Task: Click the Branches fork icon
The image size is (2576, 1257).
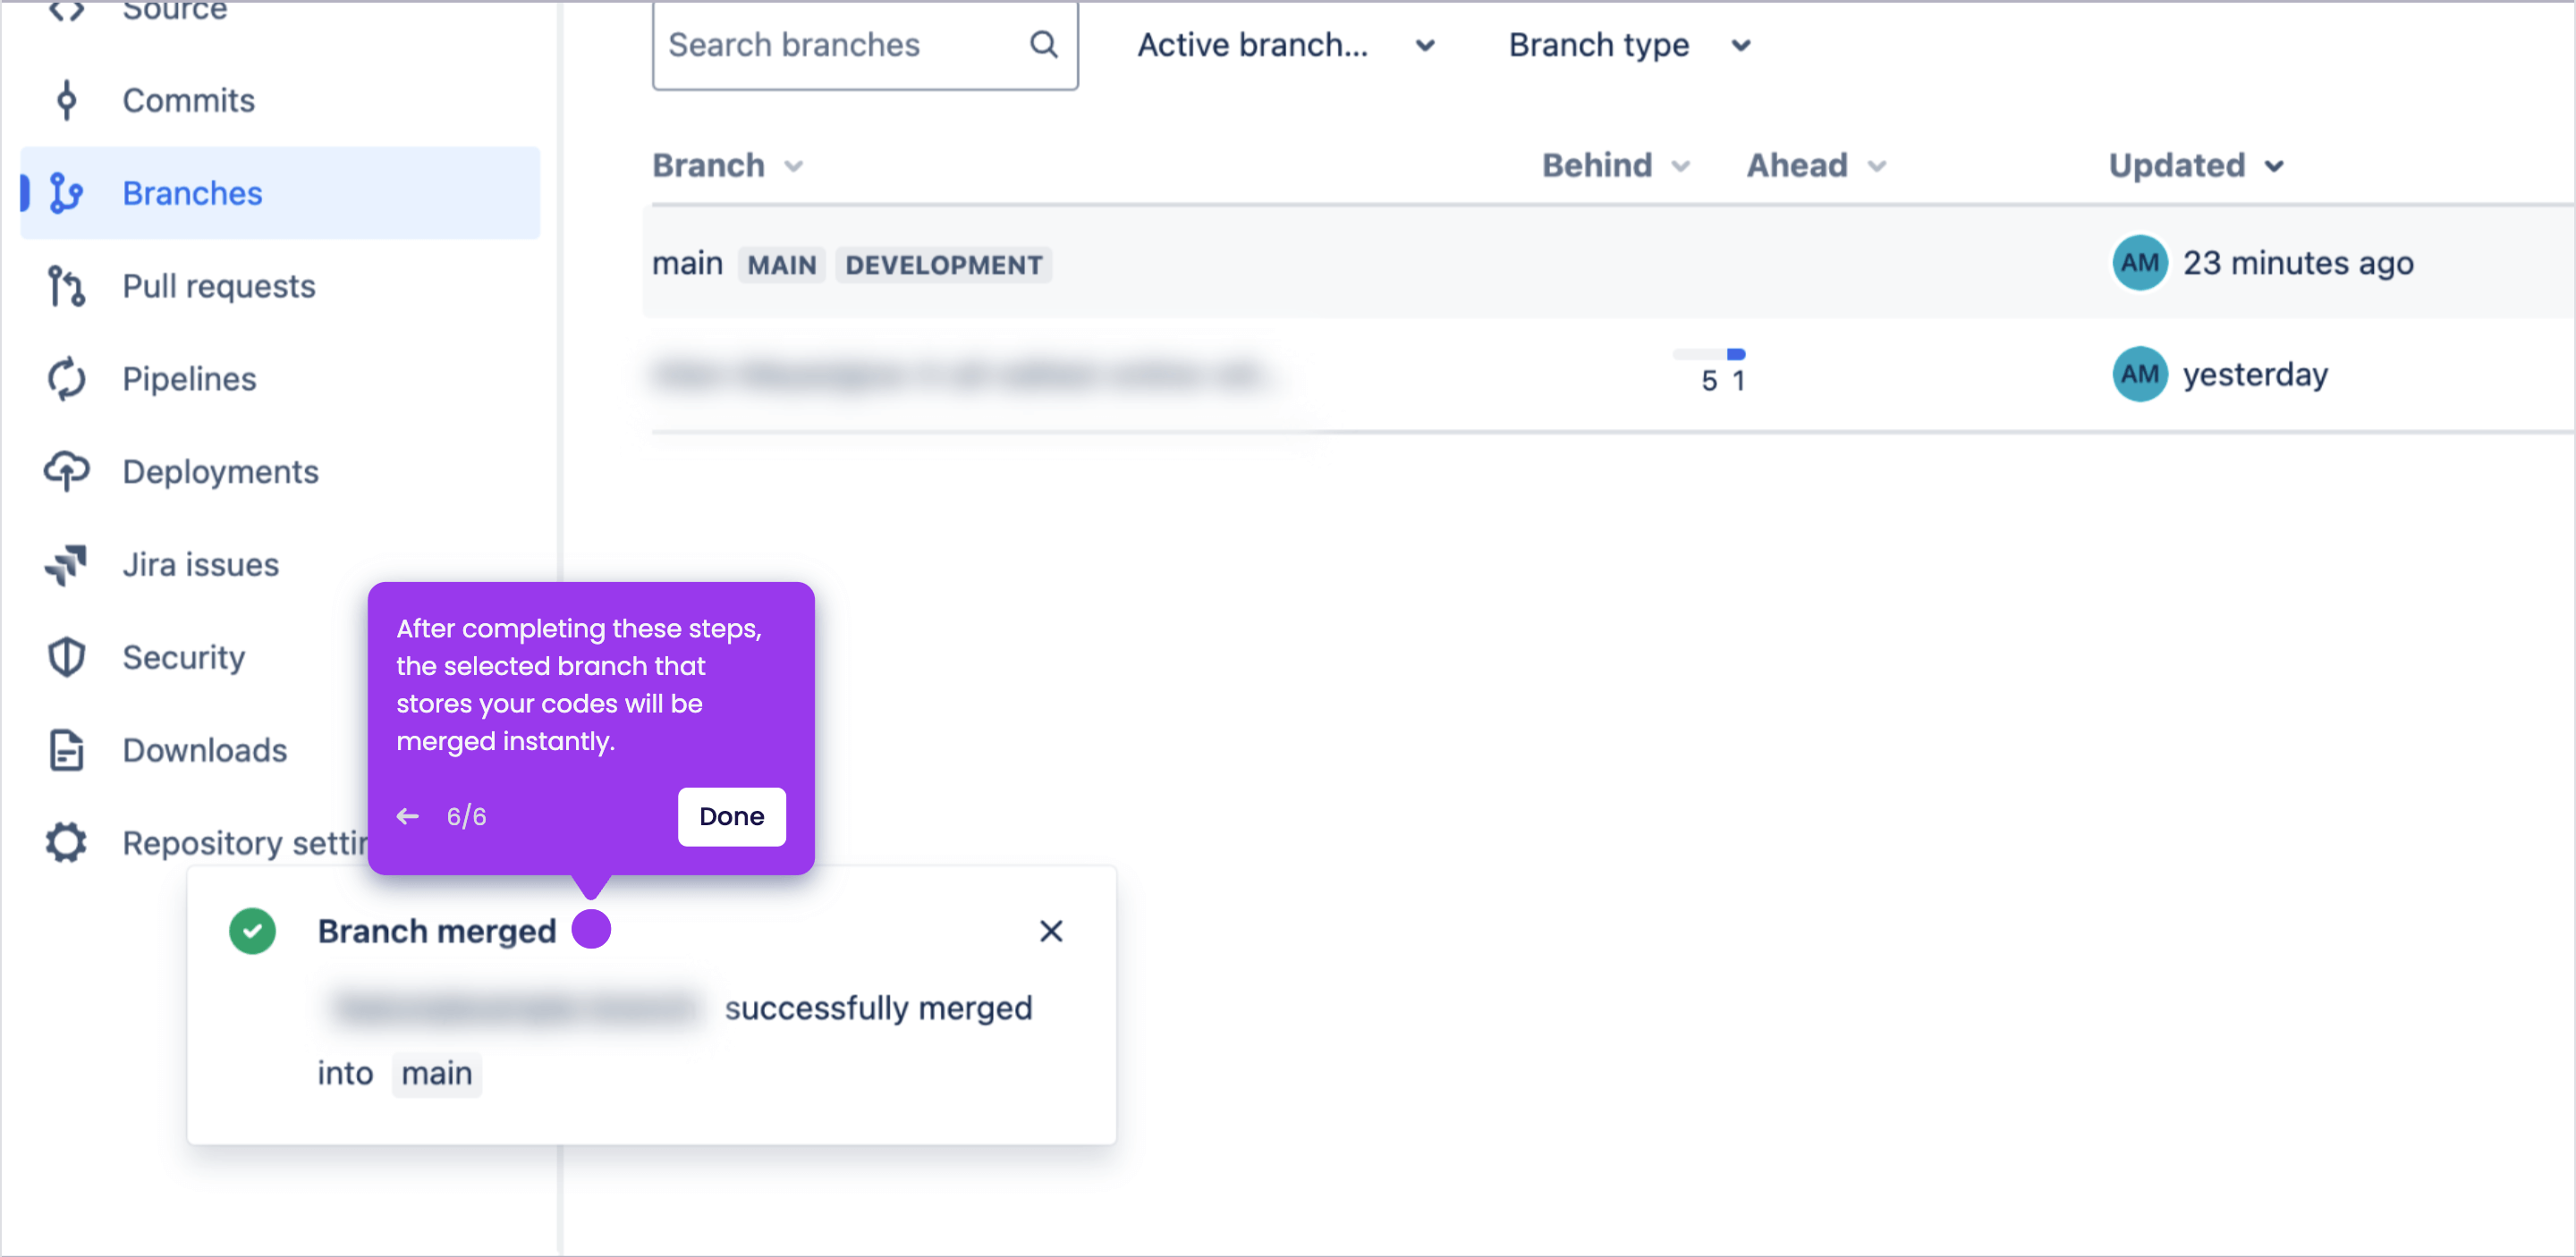Action: pos(66,193)
